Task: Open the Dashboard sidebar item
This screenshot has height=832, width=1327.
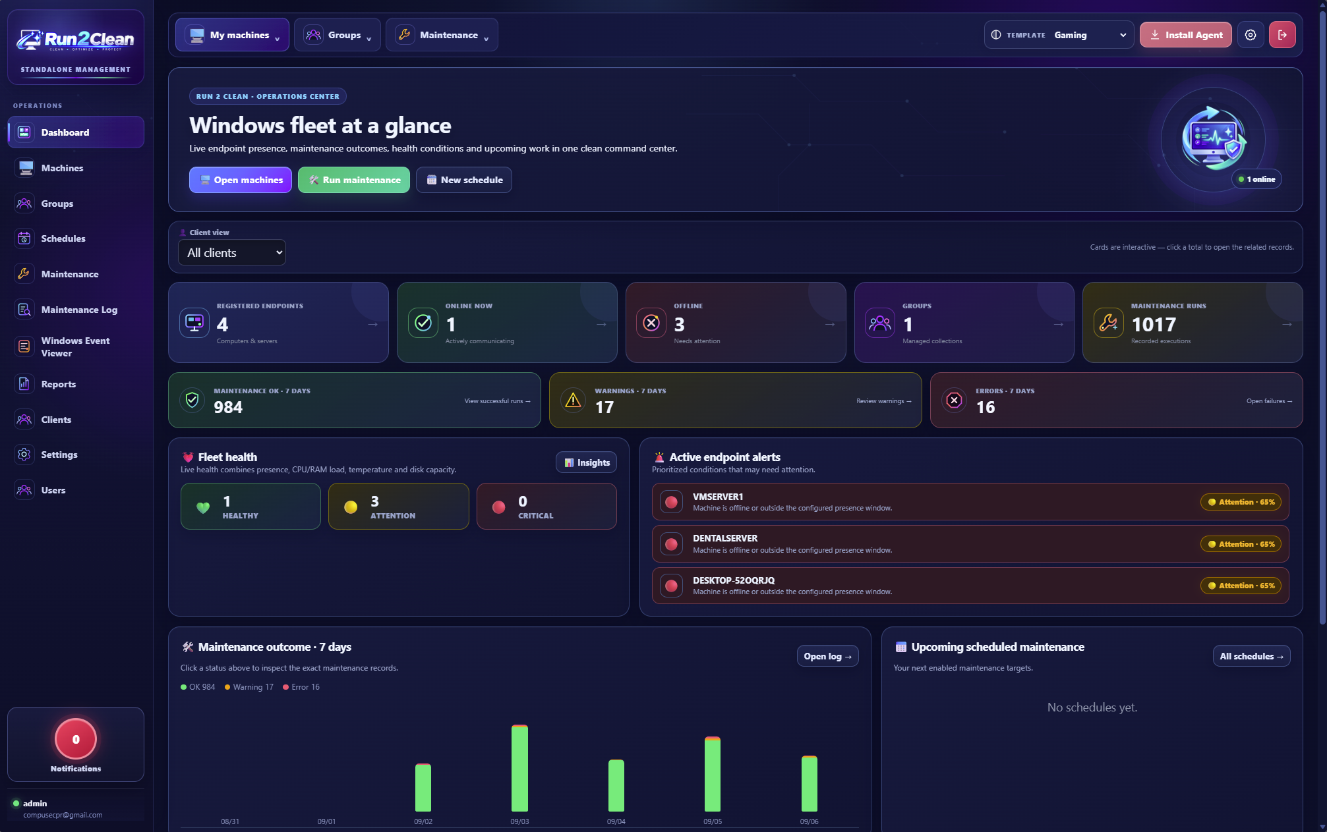Action: [76, 132]
